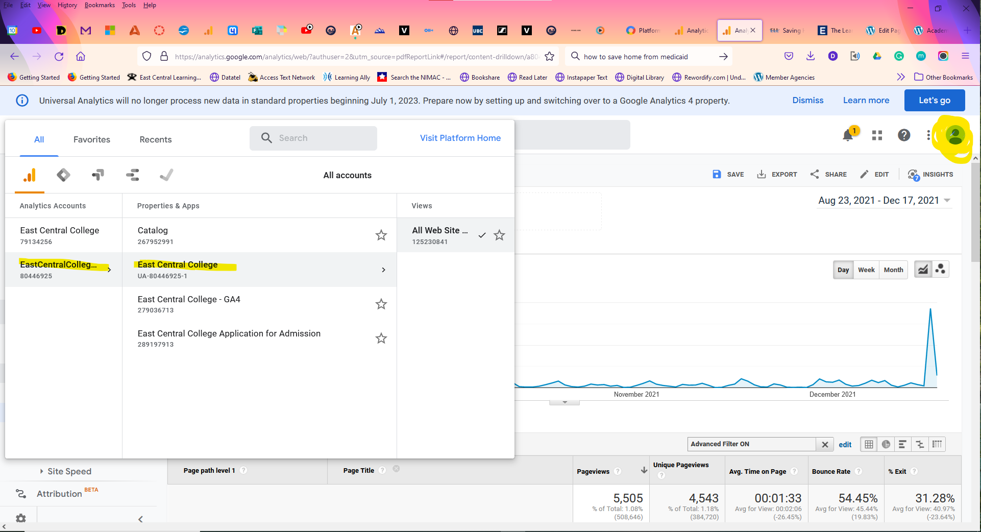Click the SAVE report button
The image size is (981, 532).
(x=728, y=175)
